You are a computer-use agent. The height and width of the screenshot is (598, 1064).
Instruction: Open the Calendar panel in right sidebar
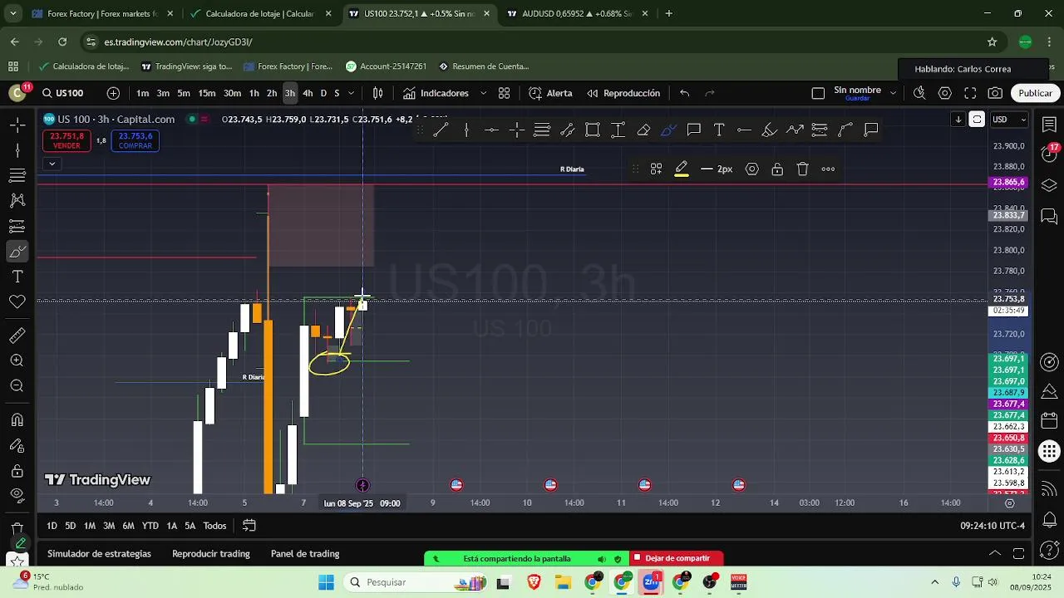tap(1049, 421)
